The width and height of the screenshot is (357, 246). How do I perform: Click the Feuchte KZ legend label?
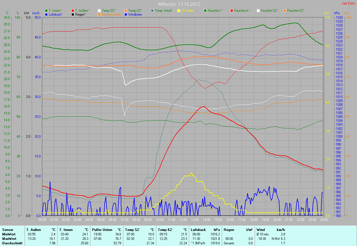(x=296, y=11)
